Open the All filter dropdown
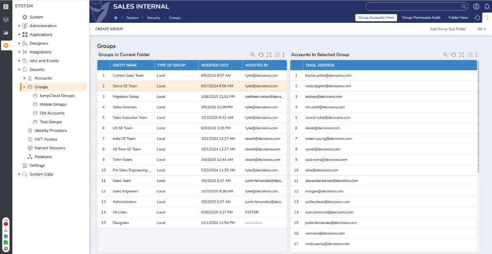This screenshot has height=254, width=492. (482, 29)
